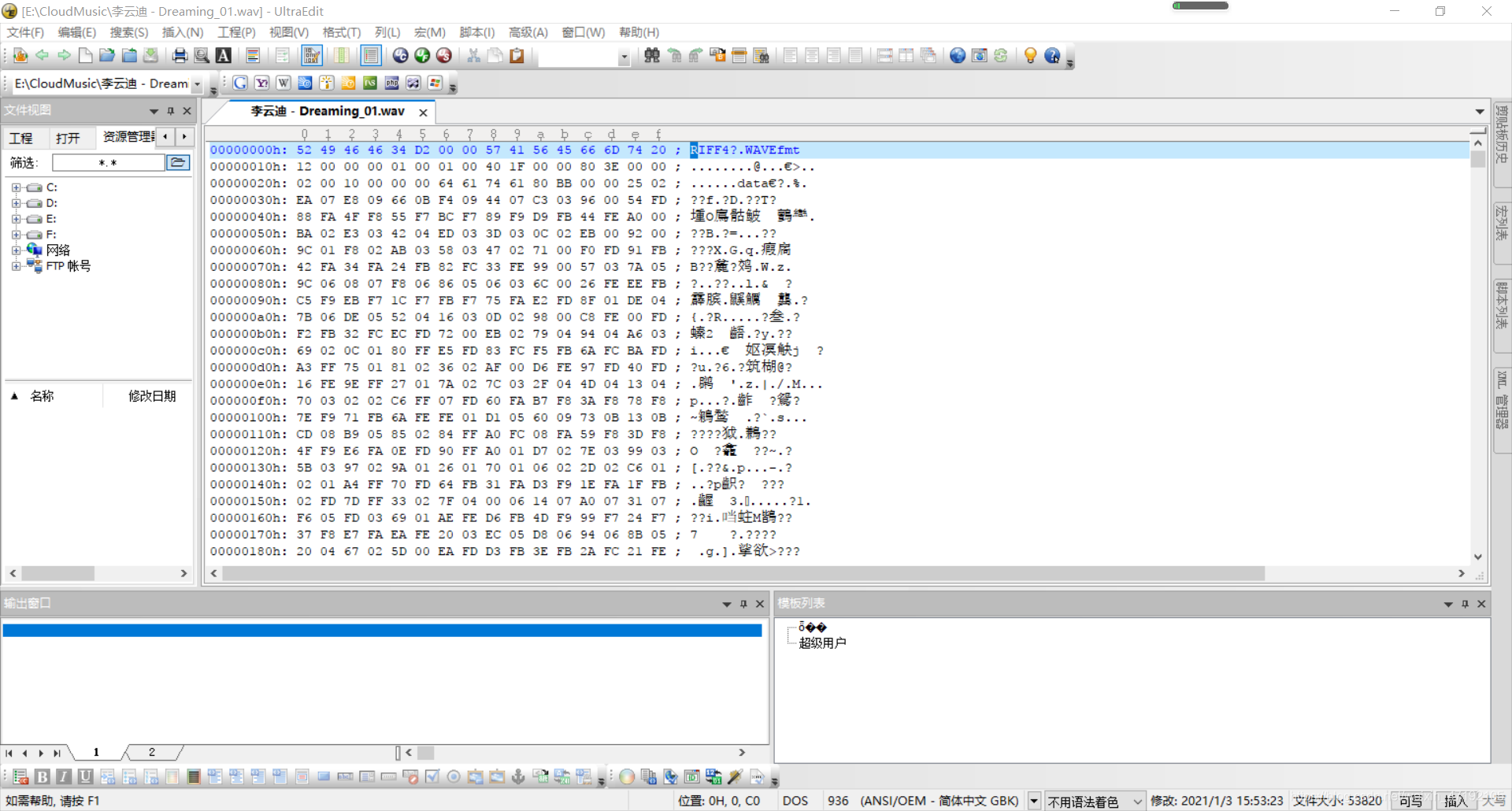Image resolution: width=1512 pixels, height=811 pixels.
Task: Close the Dreaming_01.wav document tab
Action: [423, 113]
